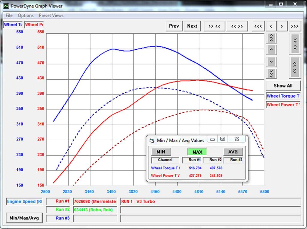
Task: Open the File menu
Action: 9,16
